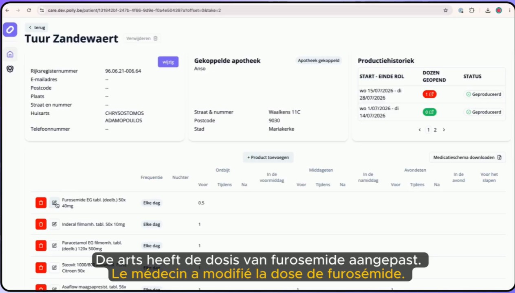Edit the Furosemide EG medication row

pyautogui.click(x=54, y=203)
